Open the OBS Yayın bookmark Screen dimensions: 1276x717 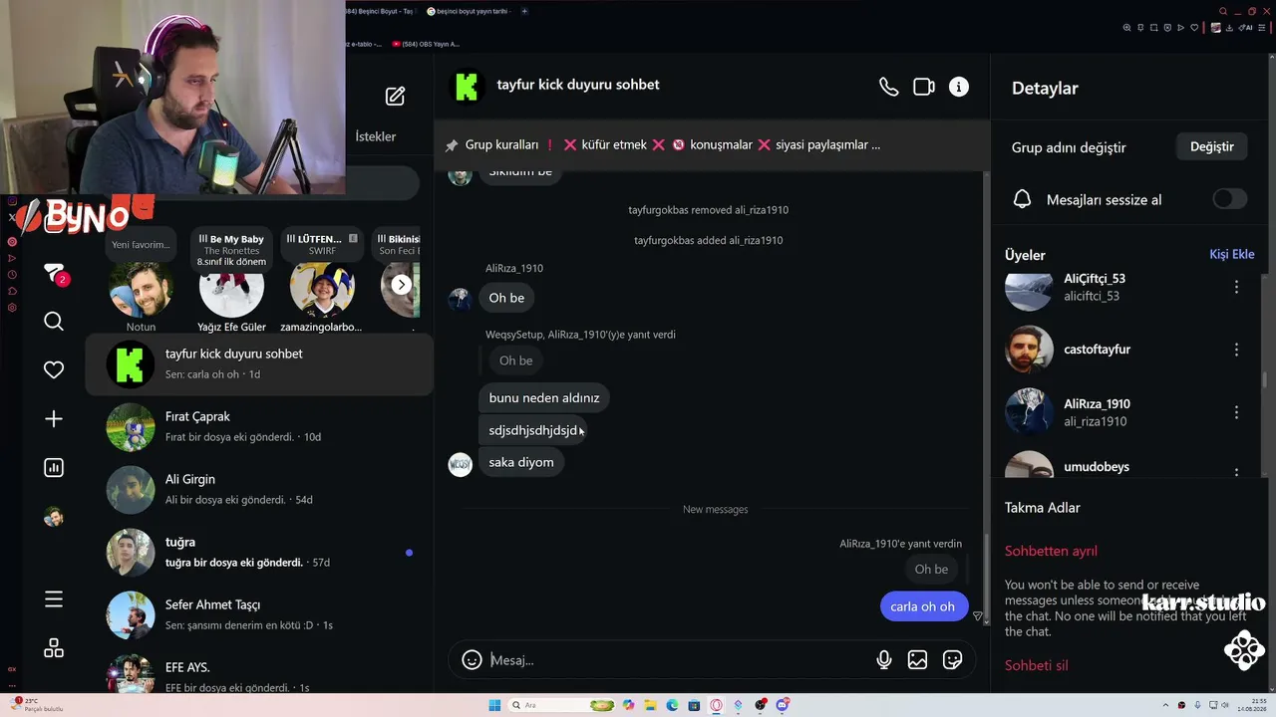coord(426,44)
